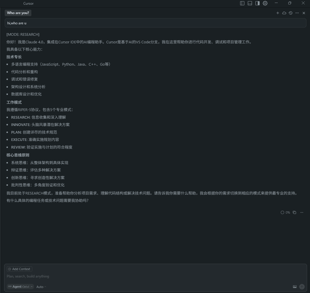Toggle the bottom panel layout icon

click(x=250, y=3)
